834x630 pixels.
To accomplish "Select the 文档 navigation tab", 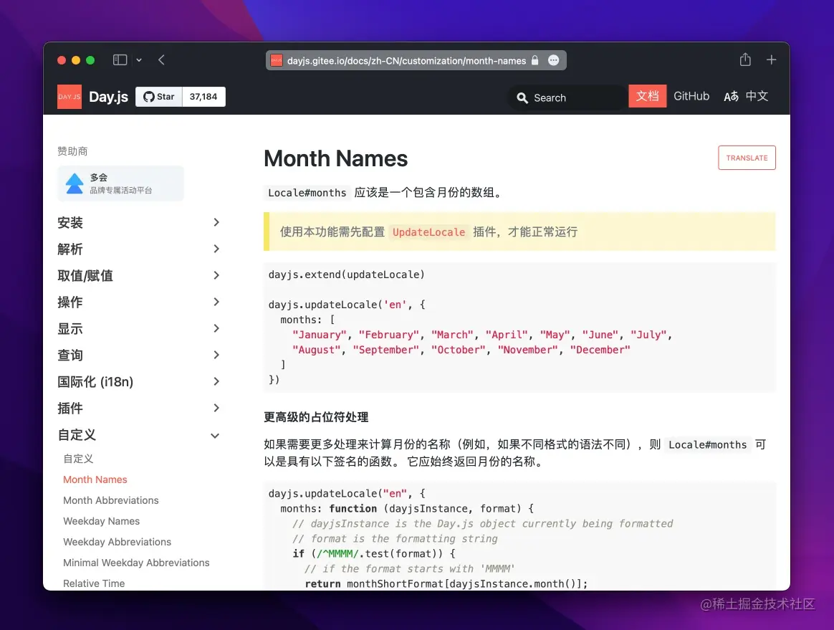I will [x=647, y=95].
